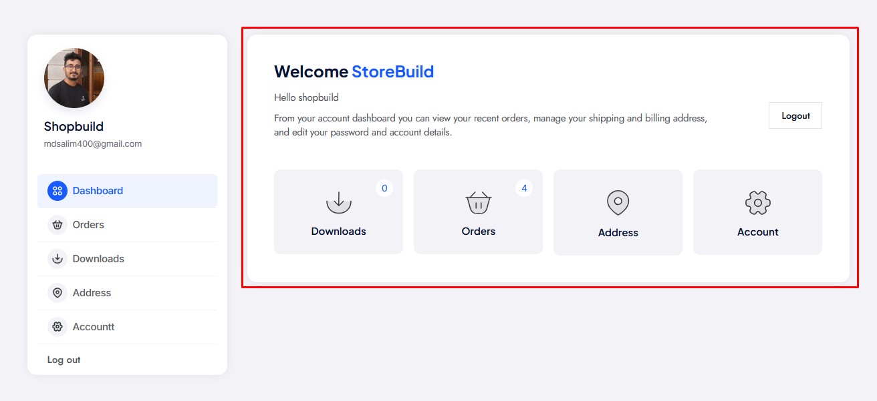Click the email mdsalim400@gmail.com
Image resolution: width=877 pixels, height=401 pixels.
93,143
